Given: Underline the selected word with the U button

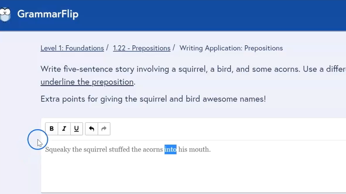Looking at the screenshot, I should tap(76, 129).
